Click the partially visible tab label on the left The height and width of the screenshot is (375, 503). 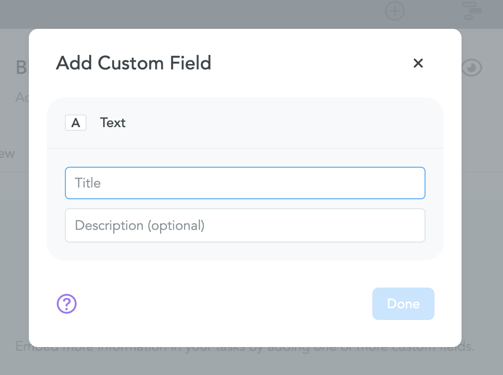[x=6, y=154]
